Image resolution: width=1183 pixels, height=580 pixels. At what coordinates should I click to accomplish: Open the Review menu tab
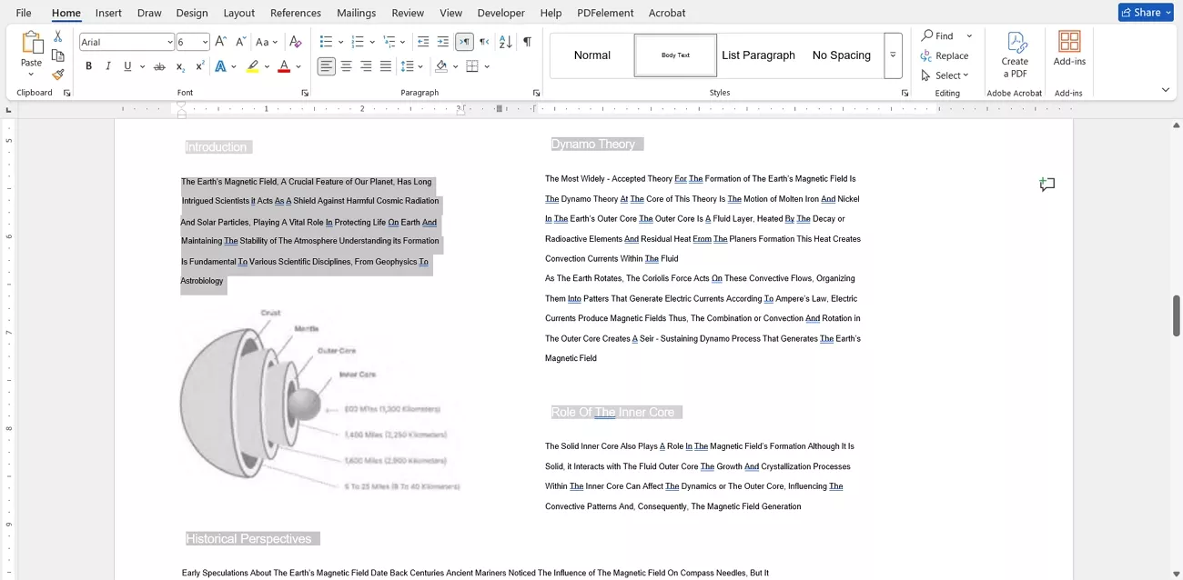pos(407,13)
